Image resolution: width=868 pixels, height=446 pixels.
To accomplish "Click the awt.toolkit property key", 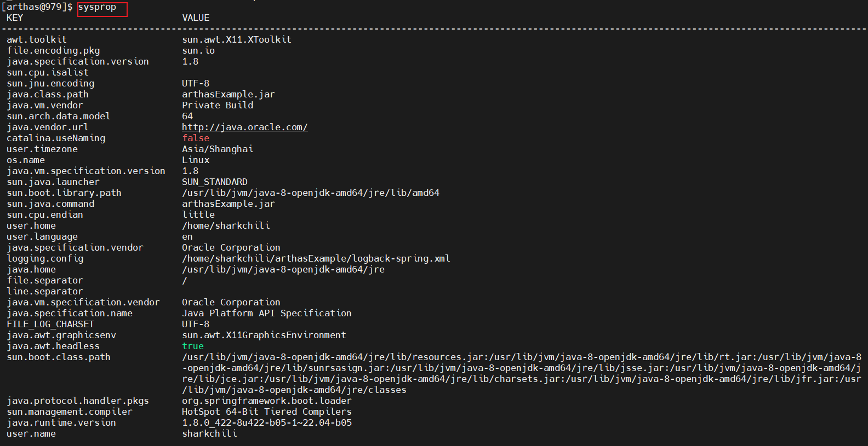I will pyautogui.click(x=37, y=39).
